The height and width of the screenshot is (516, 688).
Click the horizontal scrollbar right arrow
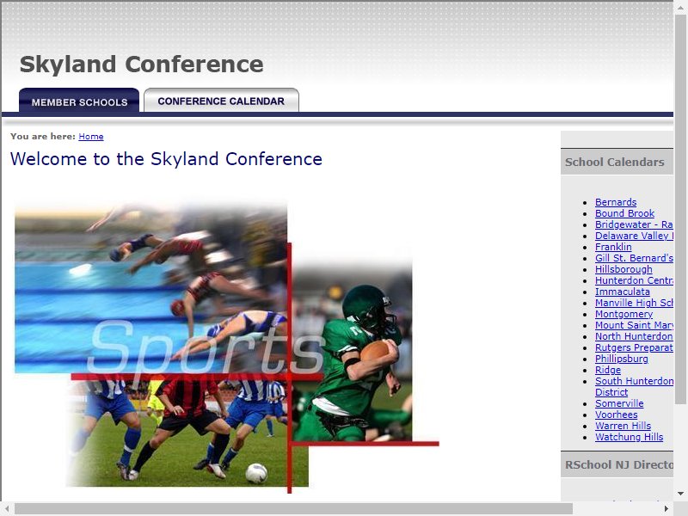667,509
